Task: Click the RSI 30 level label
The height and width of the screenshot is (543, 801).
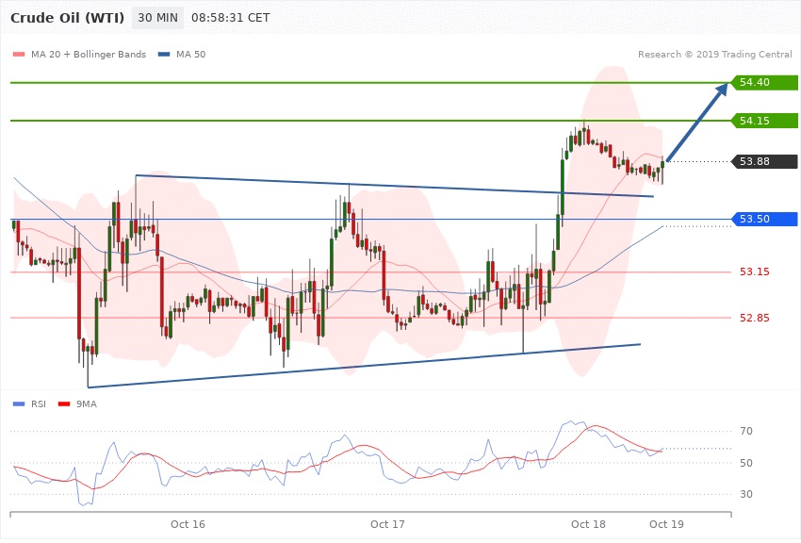Action: [746, 494]
